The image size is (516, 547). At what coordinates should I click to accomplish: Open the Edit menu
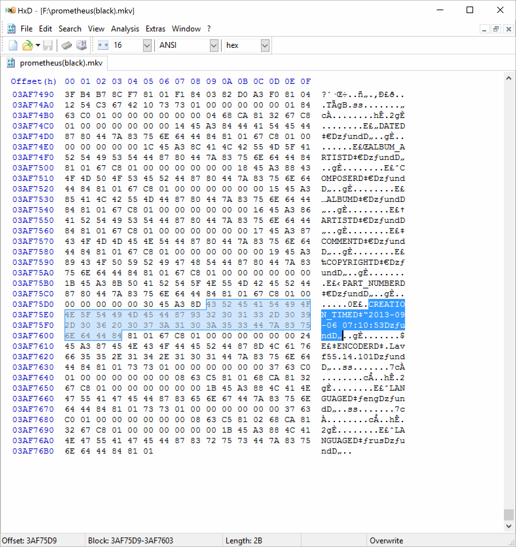[46, 29]
